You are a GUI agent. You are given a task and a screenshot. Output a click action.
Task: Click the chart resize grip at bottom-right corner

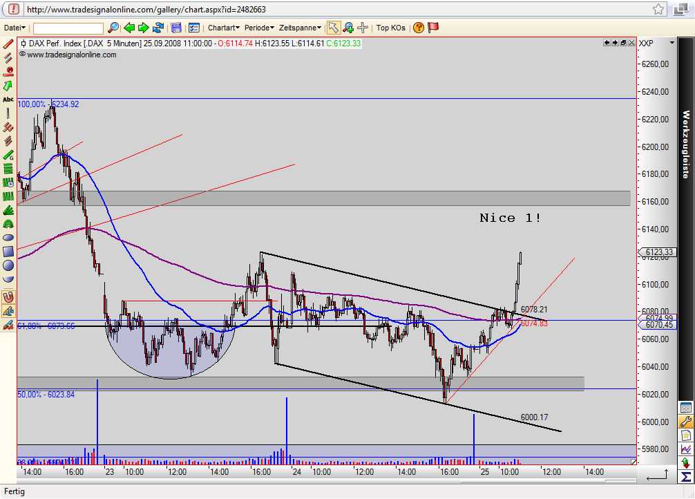click(x=634, y=462)
